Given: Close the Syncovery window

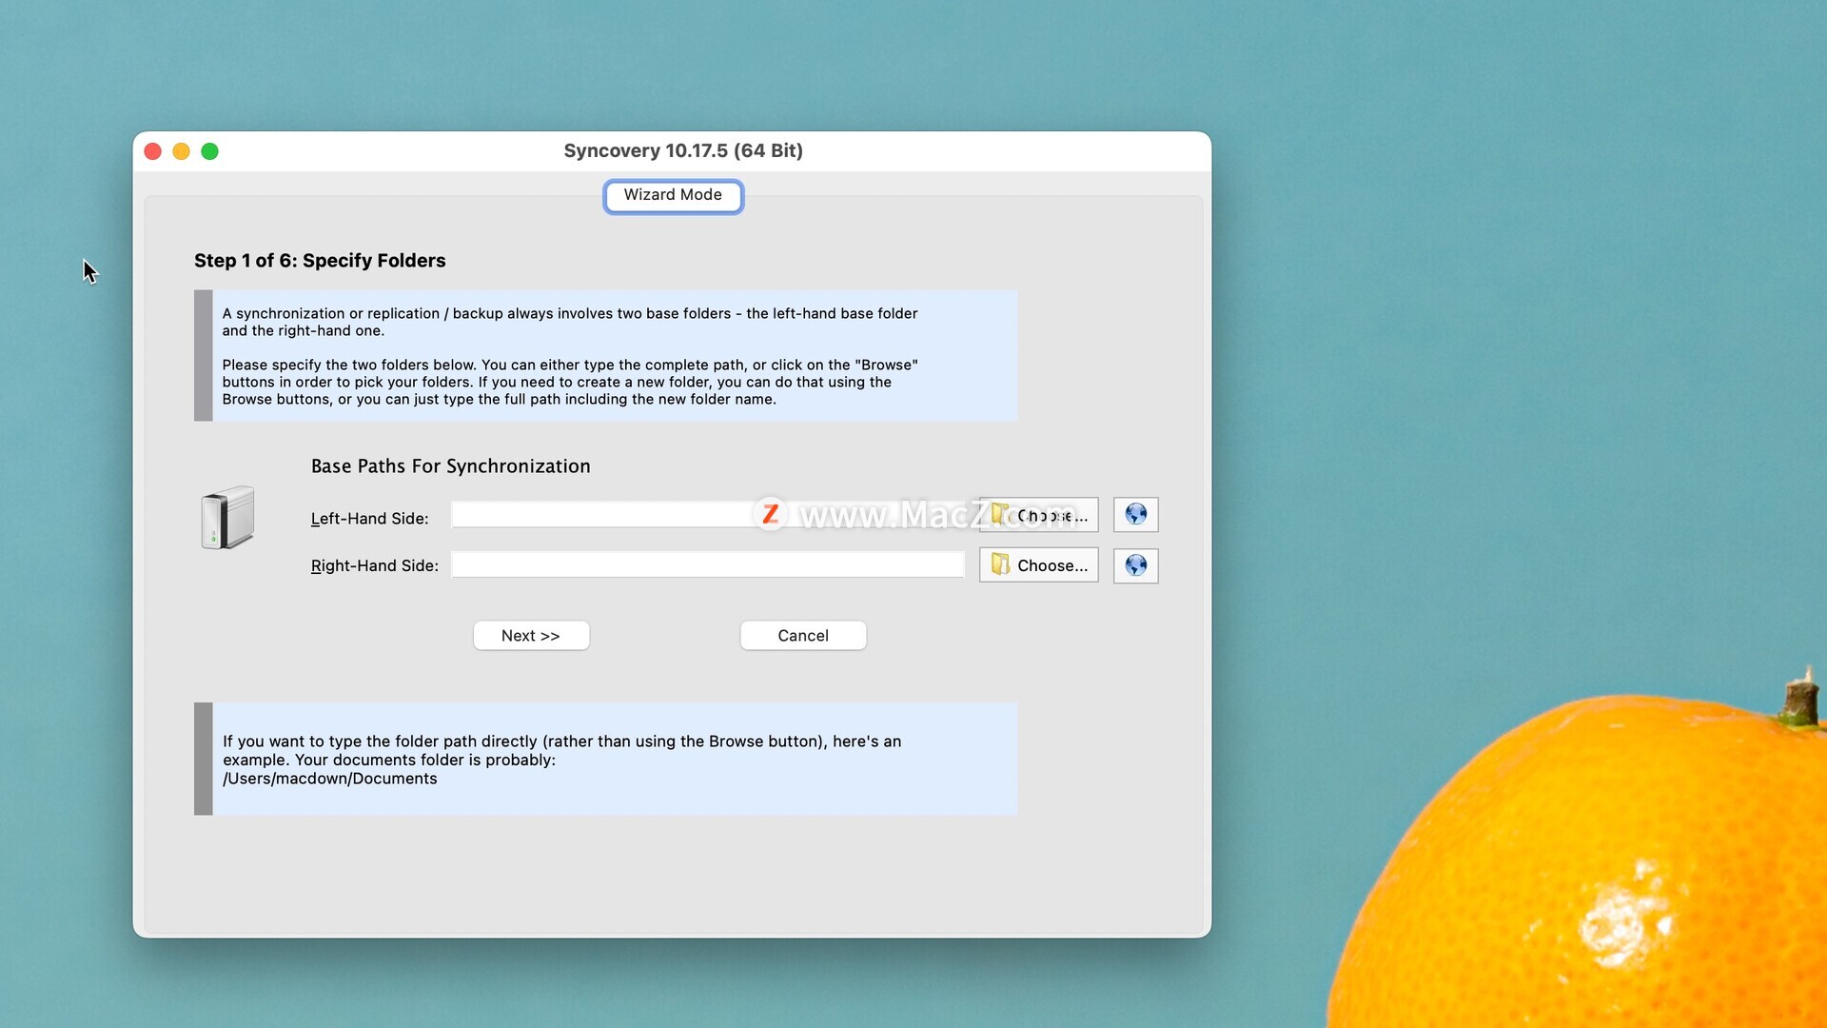Looking at the screenshot, I should click(152, 151).
